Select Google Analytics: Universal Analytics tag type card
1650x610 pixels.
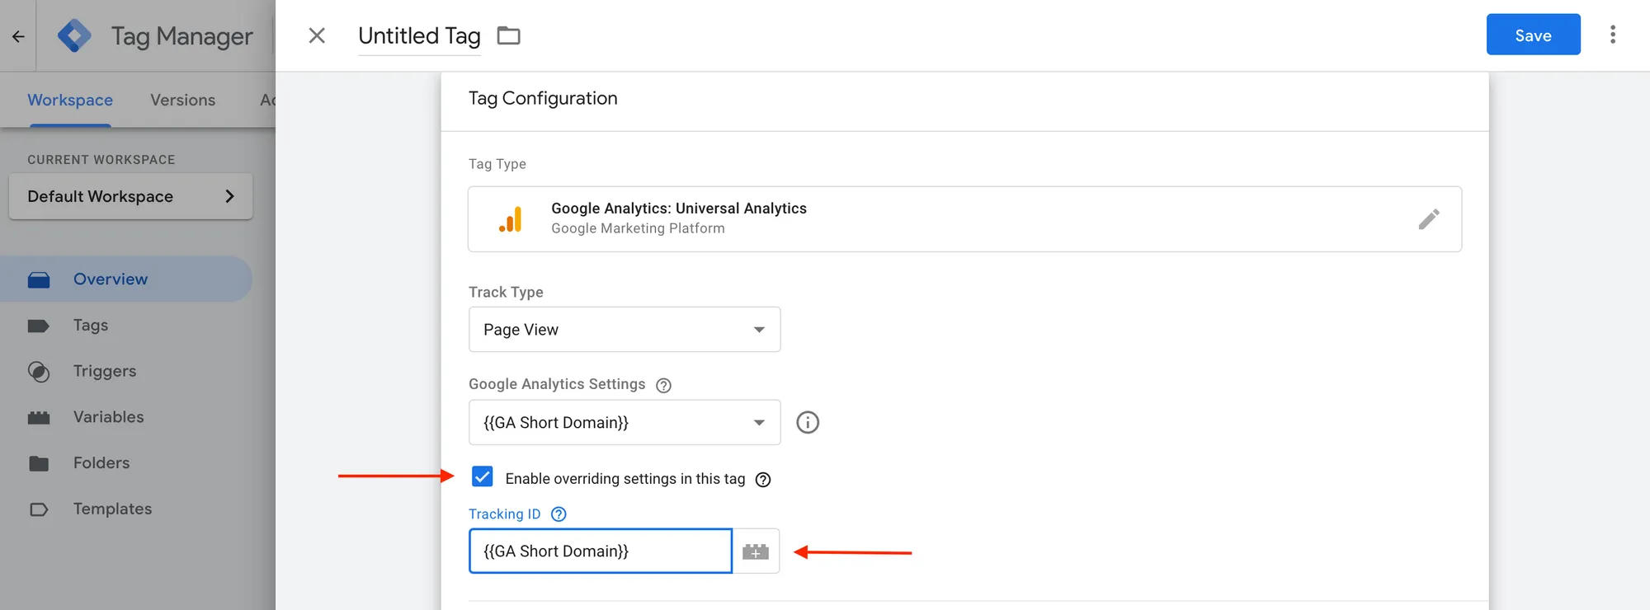tap(964, 219)
